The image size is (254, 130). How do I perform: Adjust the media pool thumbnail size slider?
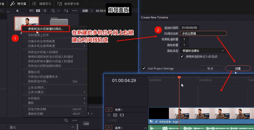click(17, 11)
